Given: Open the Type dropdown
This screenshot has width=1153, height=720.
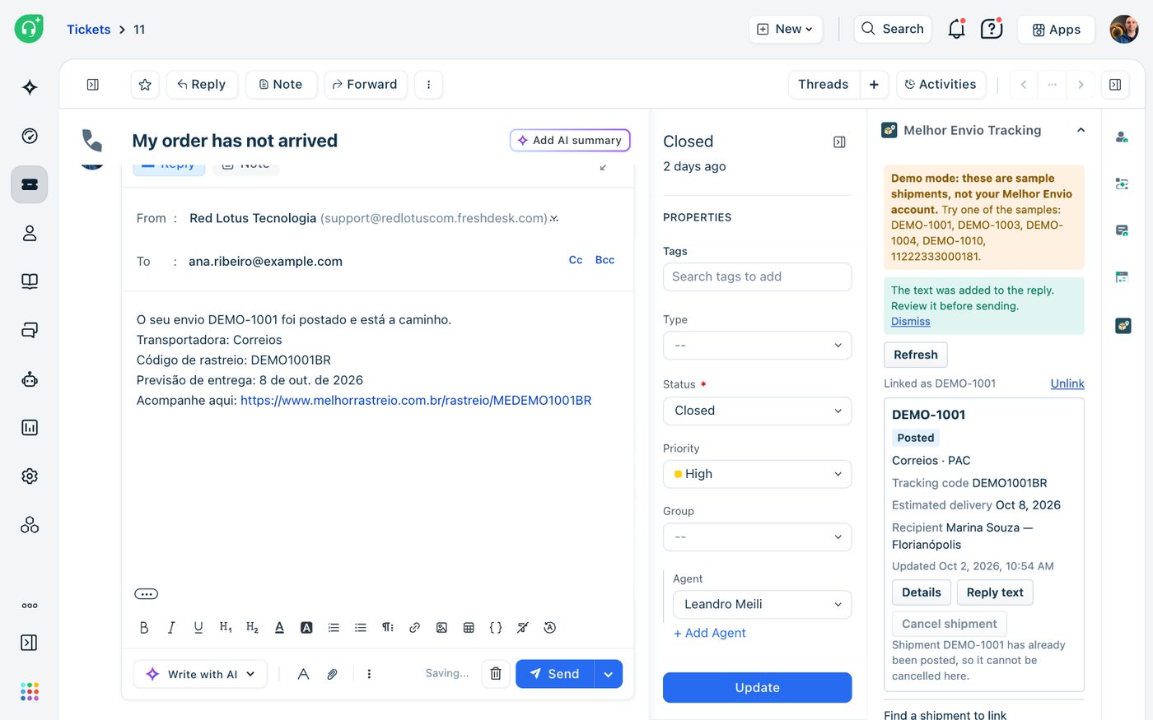Looking at the screenshot, I should click(757, 346).
